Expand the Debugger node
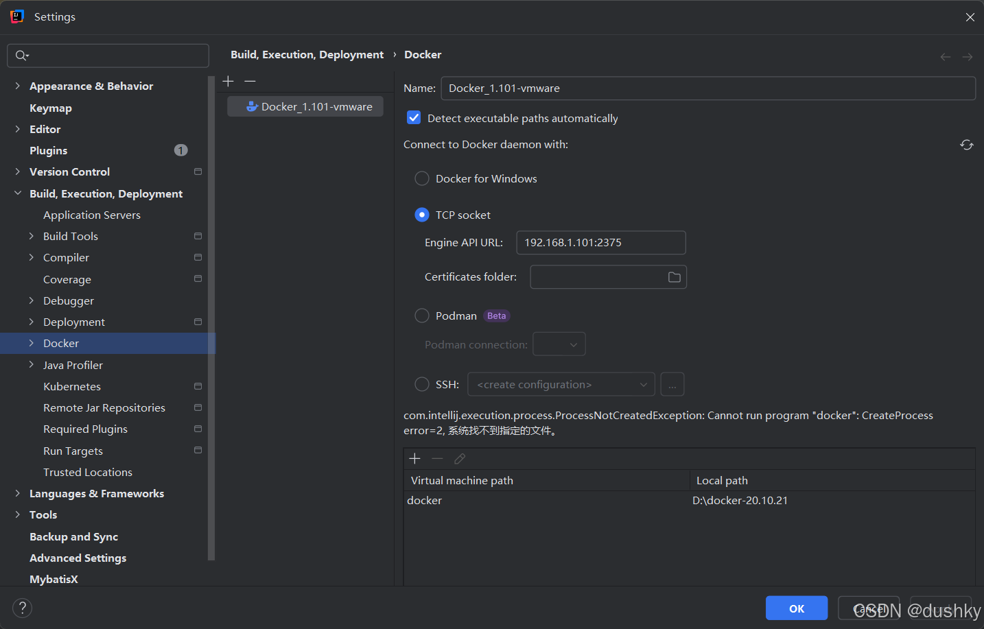Viewport: 984px width, 629px height. (32, 300)
